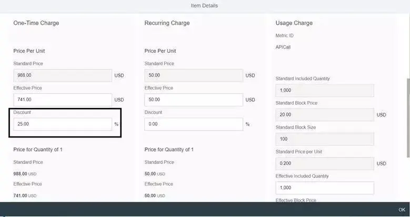
Task: Click the Metric ID label
Action: click(285, 35)
